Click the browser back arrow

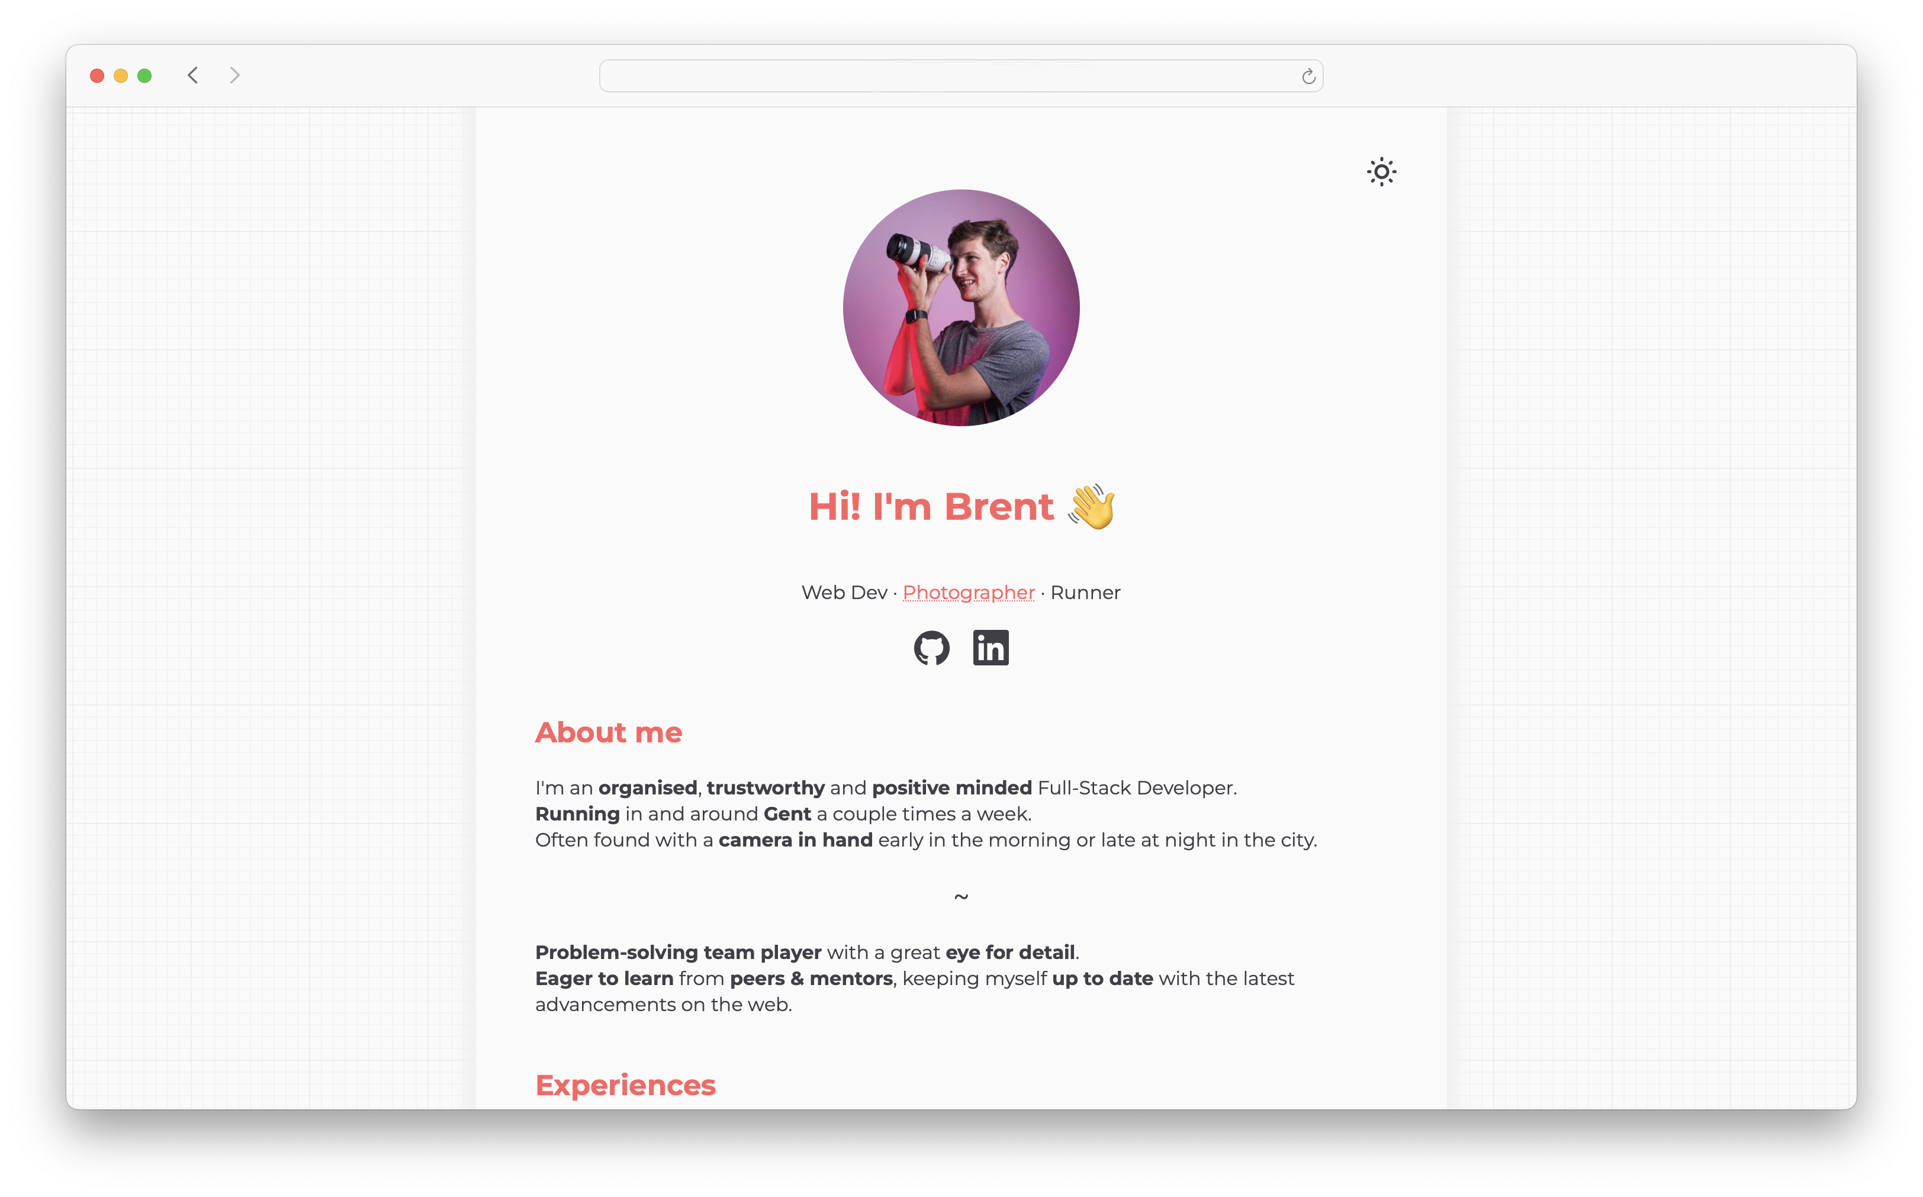click(192, 75)
